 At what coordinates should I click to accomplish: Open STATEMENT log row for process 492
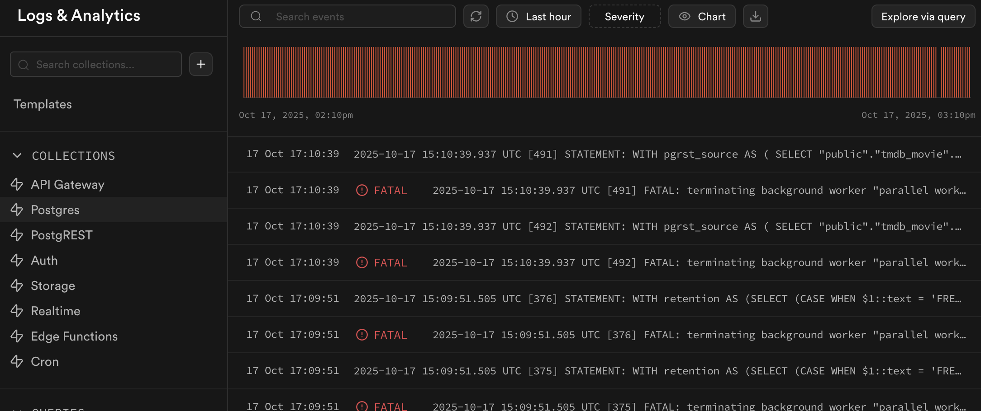(x=605, y=226)
